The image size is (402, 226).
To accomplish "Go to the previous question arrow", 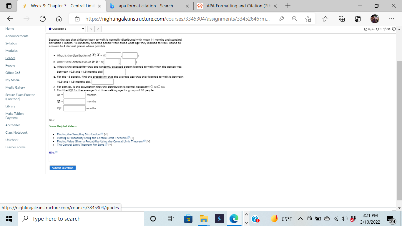I will (91, 29).
